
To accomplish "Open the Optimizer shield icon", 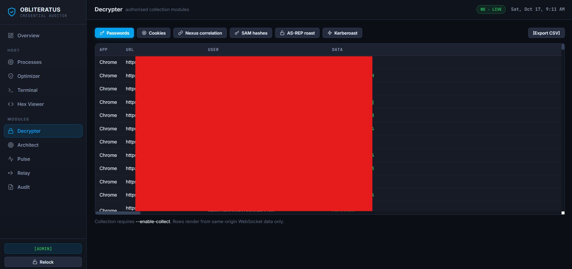I will point(11,76).
